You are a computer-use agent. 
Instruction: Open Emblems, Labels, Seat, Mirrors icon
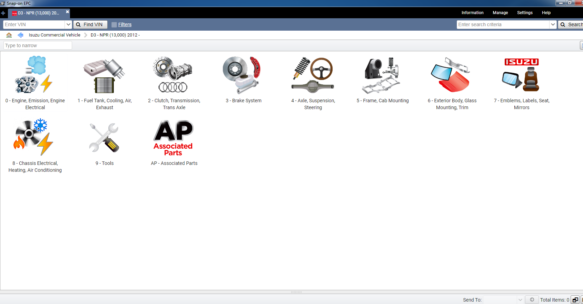coord(521,75)
